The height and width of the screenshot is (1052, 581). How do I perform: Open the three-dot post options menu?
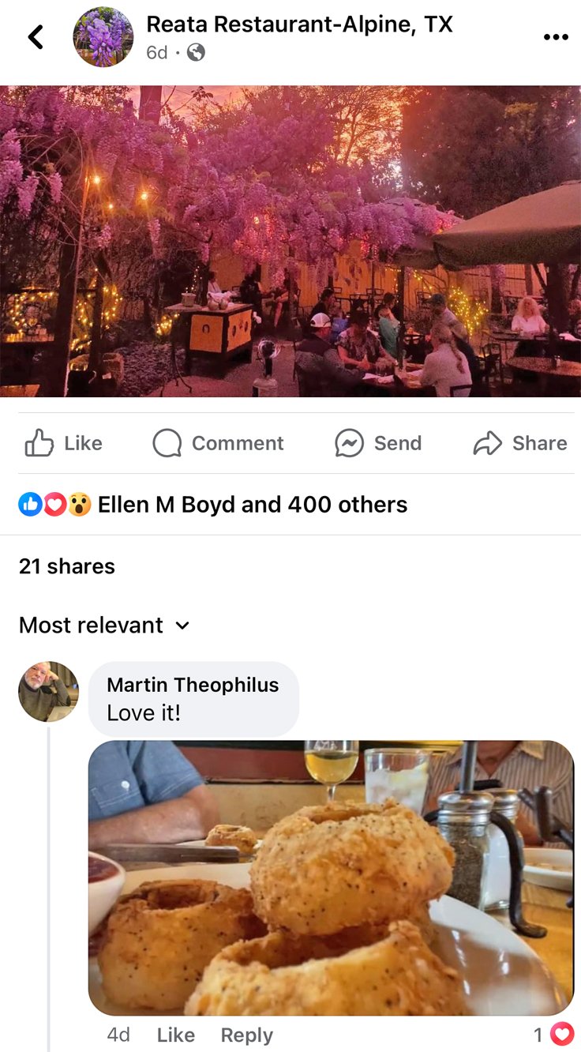click(556, 37)
